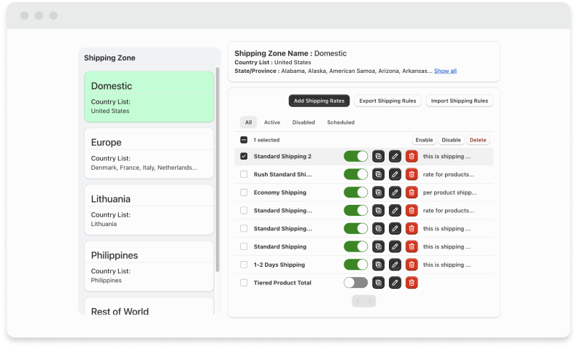This screenshot has height=347, width=575.
Task: Open the Disabled rates tab
Action: pos(304,122)
